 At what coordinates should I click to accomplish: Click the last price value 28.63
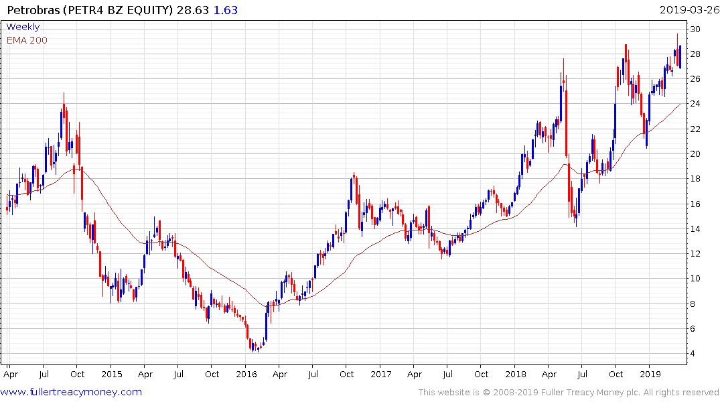point(193,10)
